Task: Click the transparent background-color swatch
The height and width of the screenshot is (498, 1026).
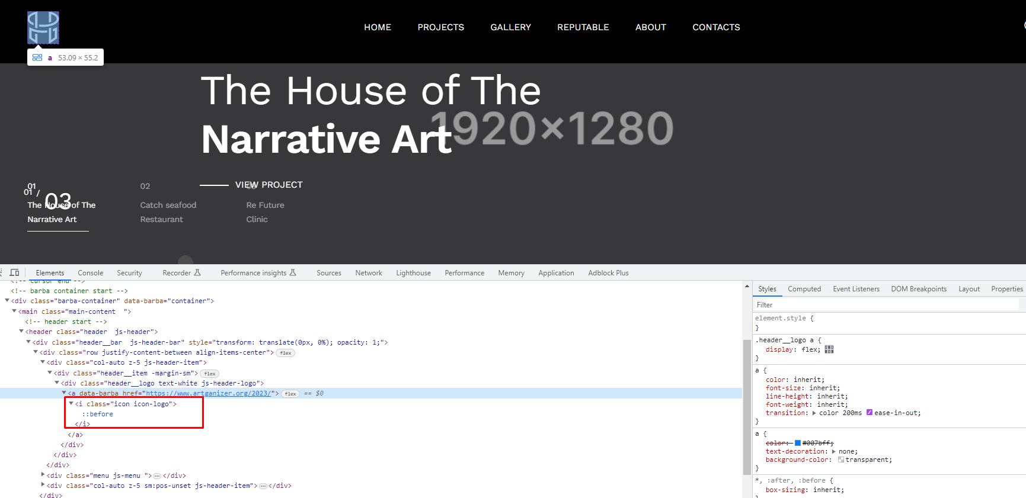Action: tap(840, 460)
